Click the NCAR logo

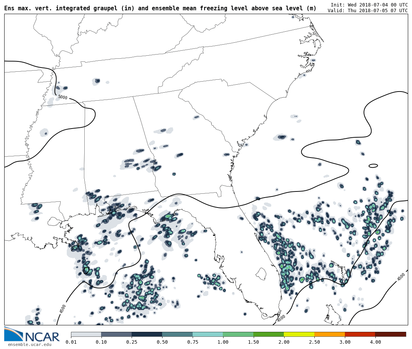coord(32,335)
